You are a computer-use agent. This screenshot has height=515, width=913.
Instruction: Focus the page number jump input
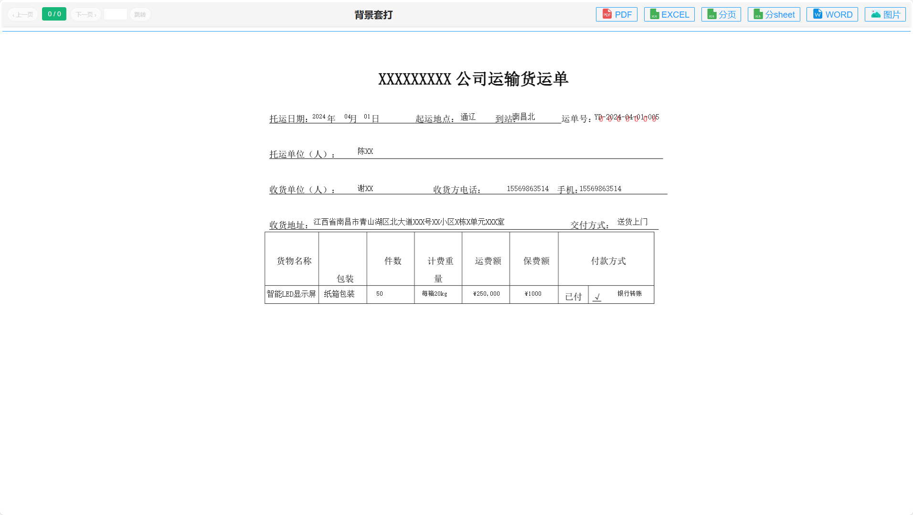coord(116,14)
